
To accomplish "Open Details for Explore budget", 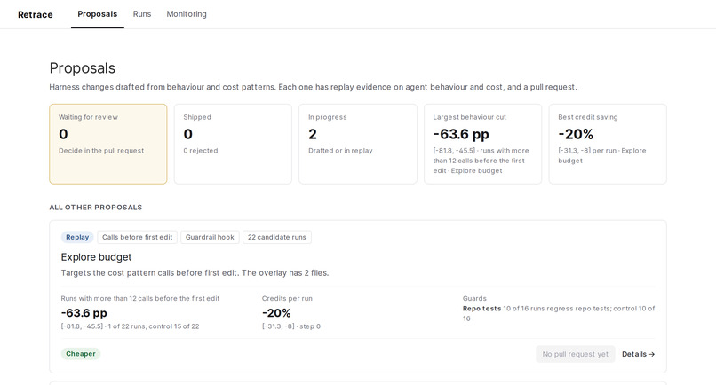I will [639, 354].
